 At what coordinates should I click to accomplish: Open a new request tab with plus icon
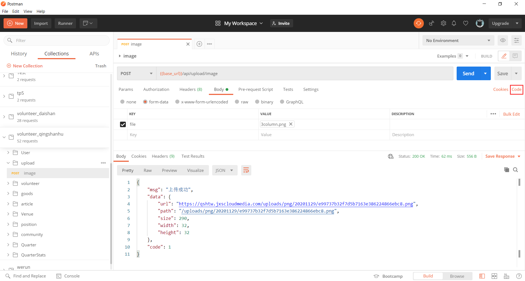click(x=199, y=44)
